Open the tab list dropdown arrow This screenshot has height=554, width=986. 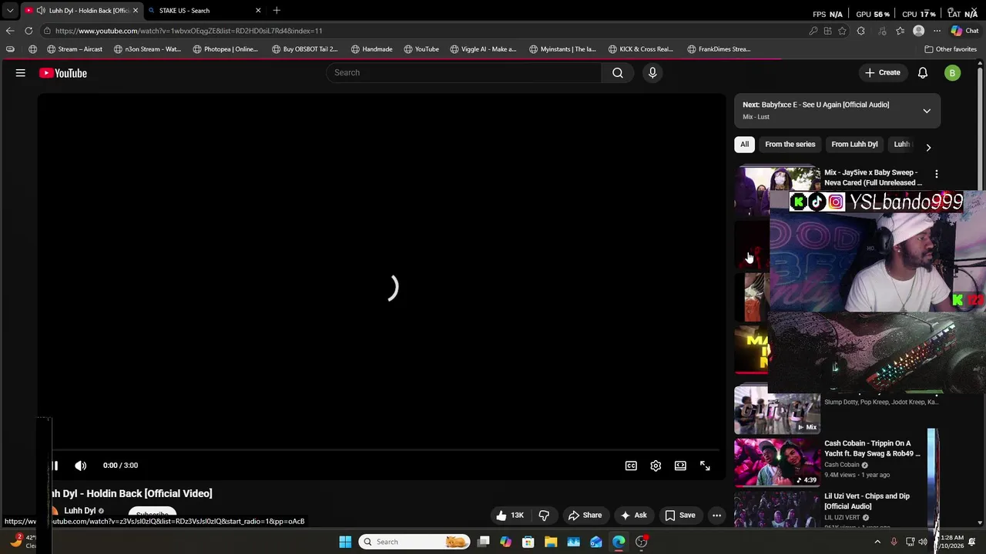pos(10,11)
